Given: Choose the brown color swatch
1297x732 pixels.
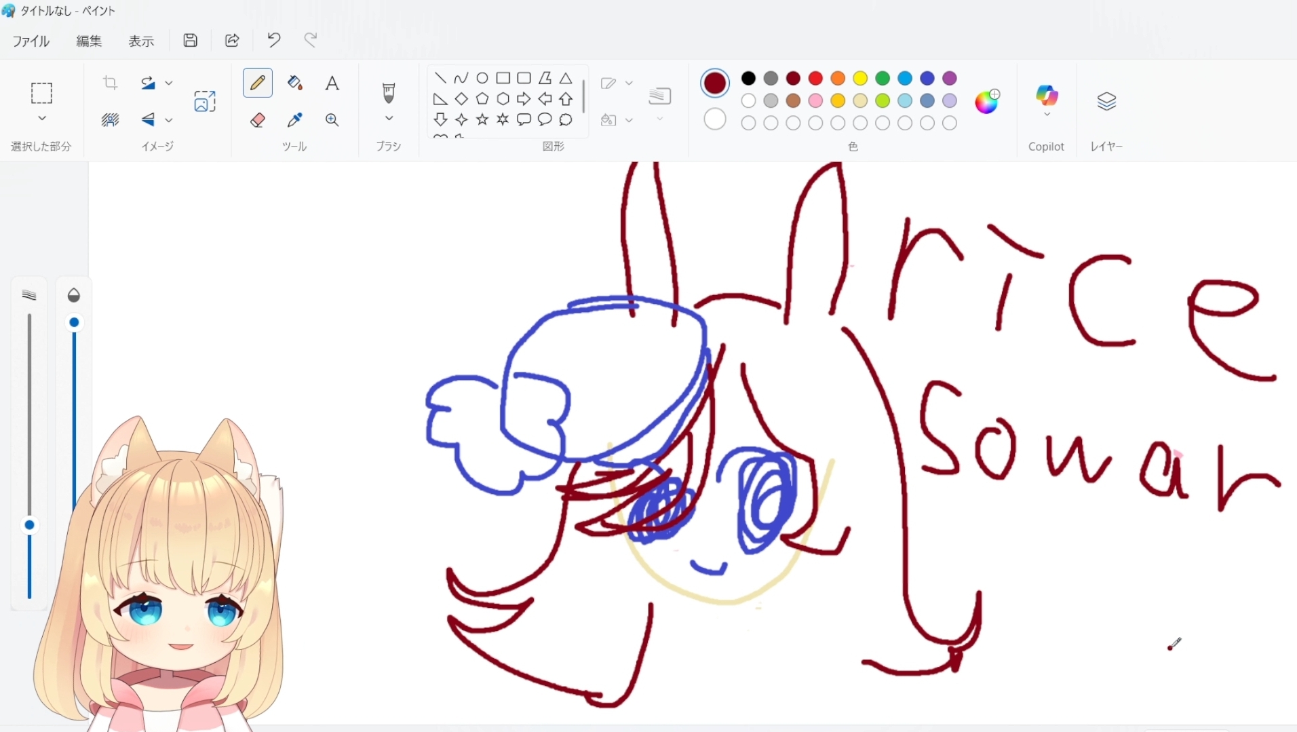Looking at the screenshot, I should point(793,101).
